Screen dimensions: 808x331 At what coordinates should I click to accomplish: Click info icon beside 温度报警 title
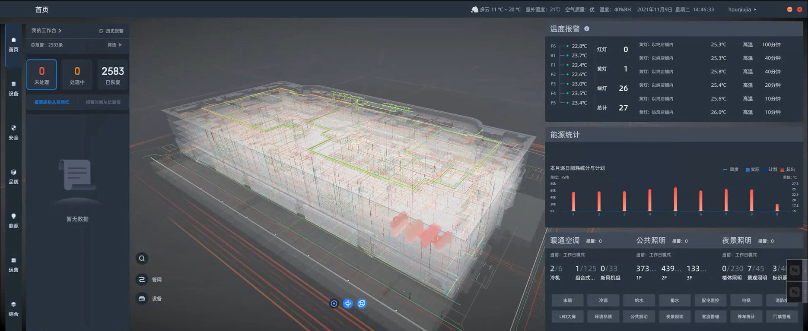point(587,29)
